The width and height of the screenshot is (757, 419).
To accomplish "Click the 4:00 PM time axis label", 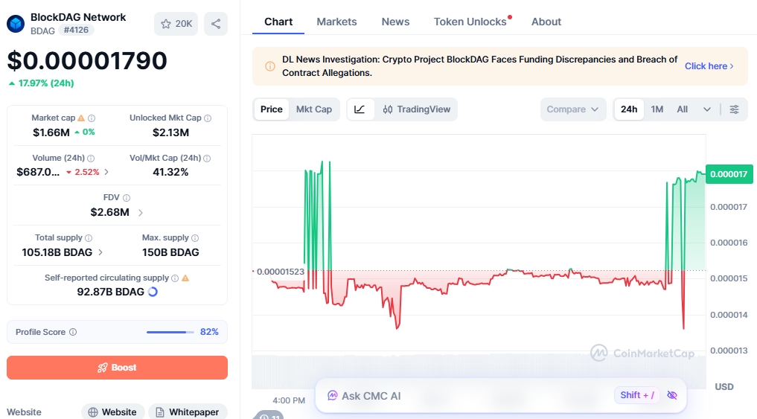I will [x=289, y=400].
